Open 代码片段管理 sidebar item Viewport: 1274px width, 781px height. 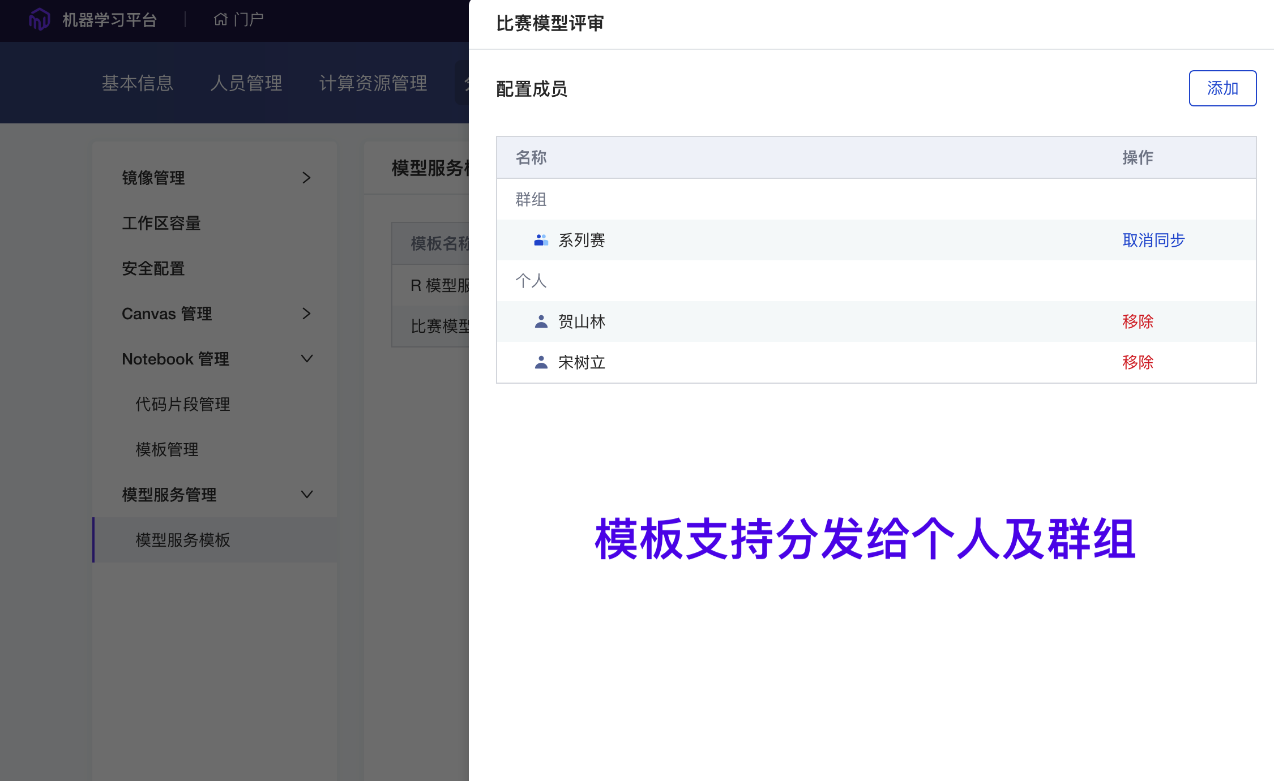pyautogui.click(x=182, y=404)
